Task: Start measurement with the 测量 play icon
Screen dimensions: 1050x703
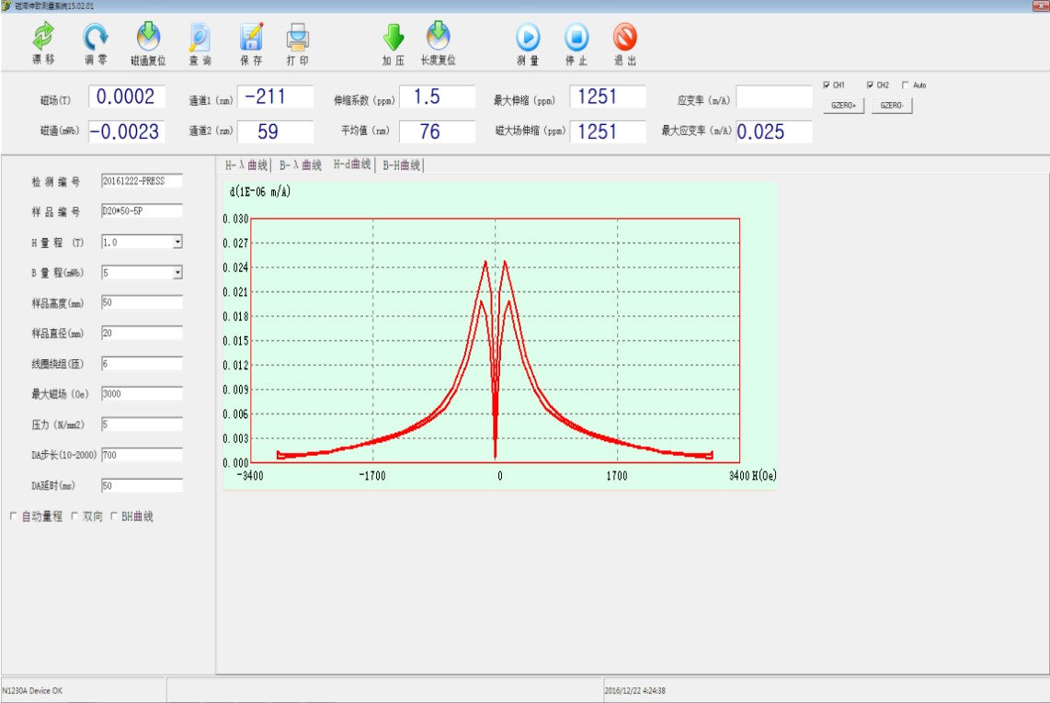Action: point(528,38)
